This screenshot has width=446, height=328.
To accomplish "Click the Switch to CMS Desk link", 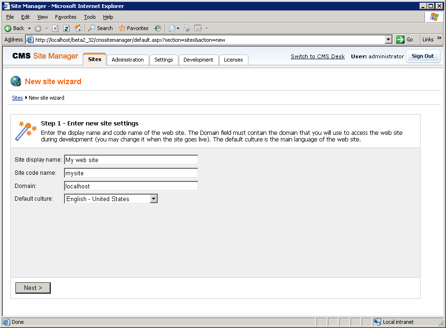I will [318, 56].
